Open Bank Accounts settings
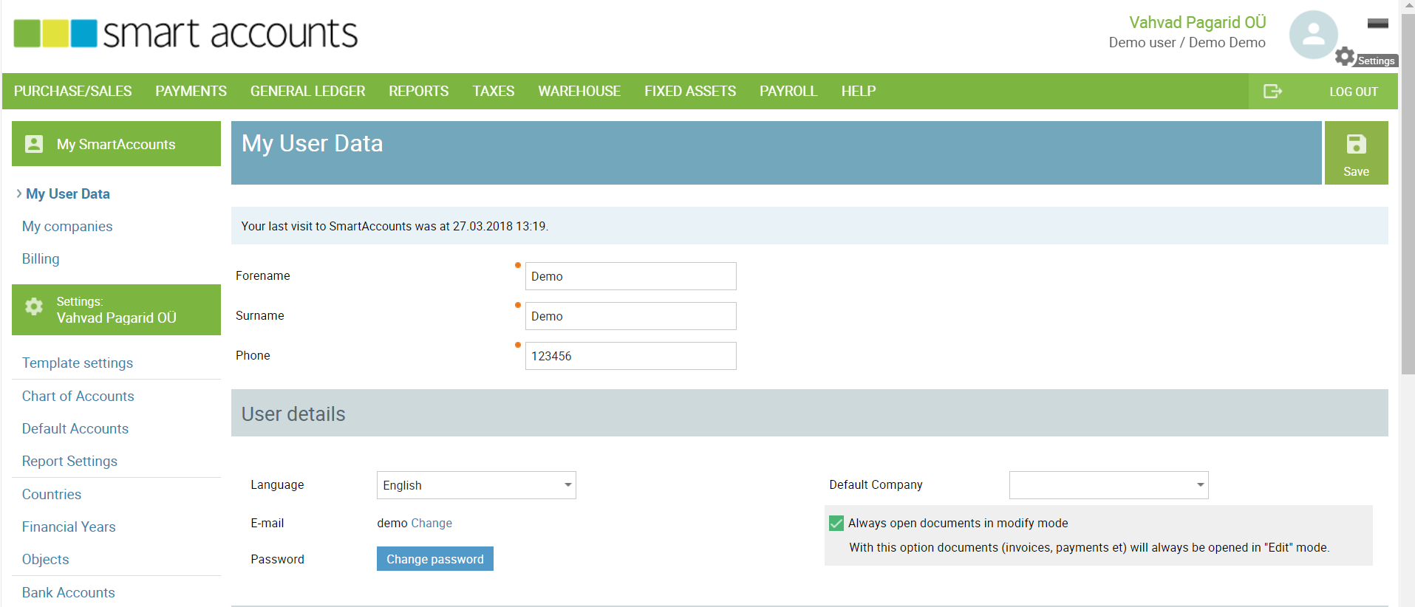Viewport: 1415px width, 607px height. click(x=69, y=592)
